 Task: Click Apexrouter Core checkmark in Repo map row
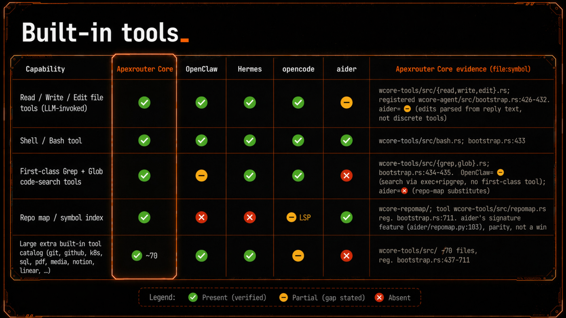pos(144,218)
